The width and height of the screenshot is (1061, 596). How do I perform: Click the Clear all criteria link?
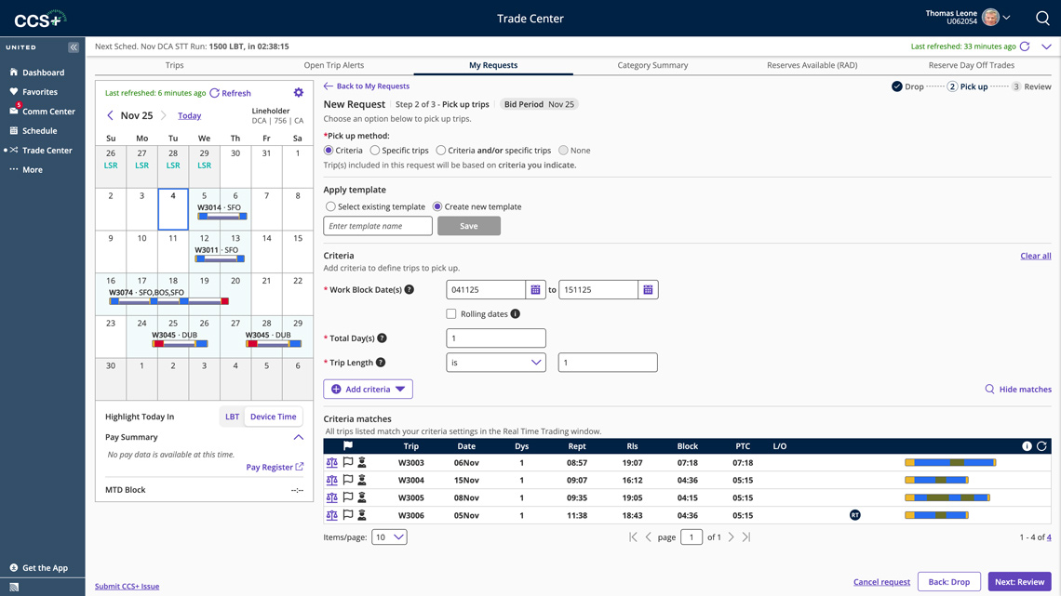click(1035, 255)
